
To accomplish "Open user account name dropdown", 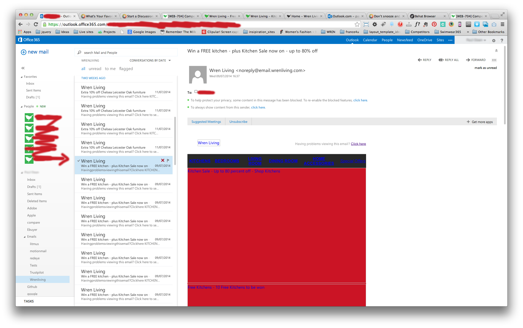I will (x=476, y=40).
